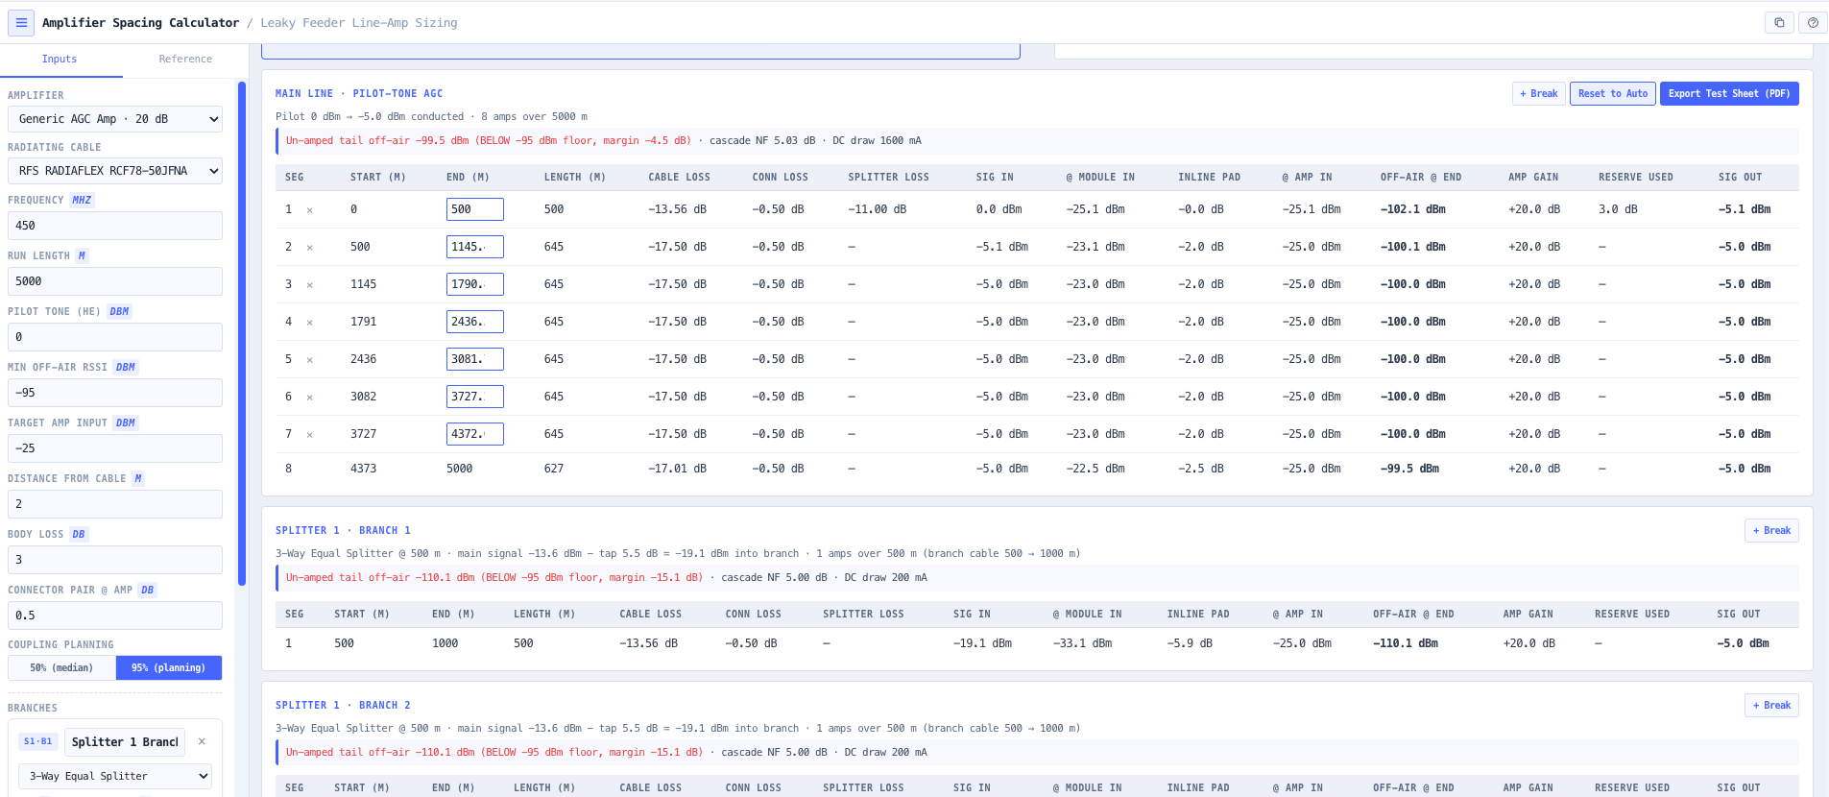Edit segment 4 end value 2436
The height and width of the screenshot is (797, 1829).
[x=474, y=322]
